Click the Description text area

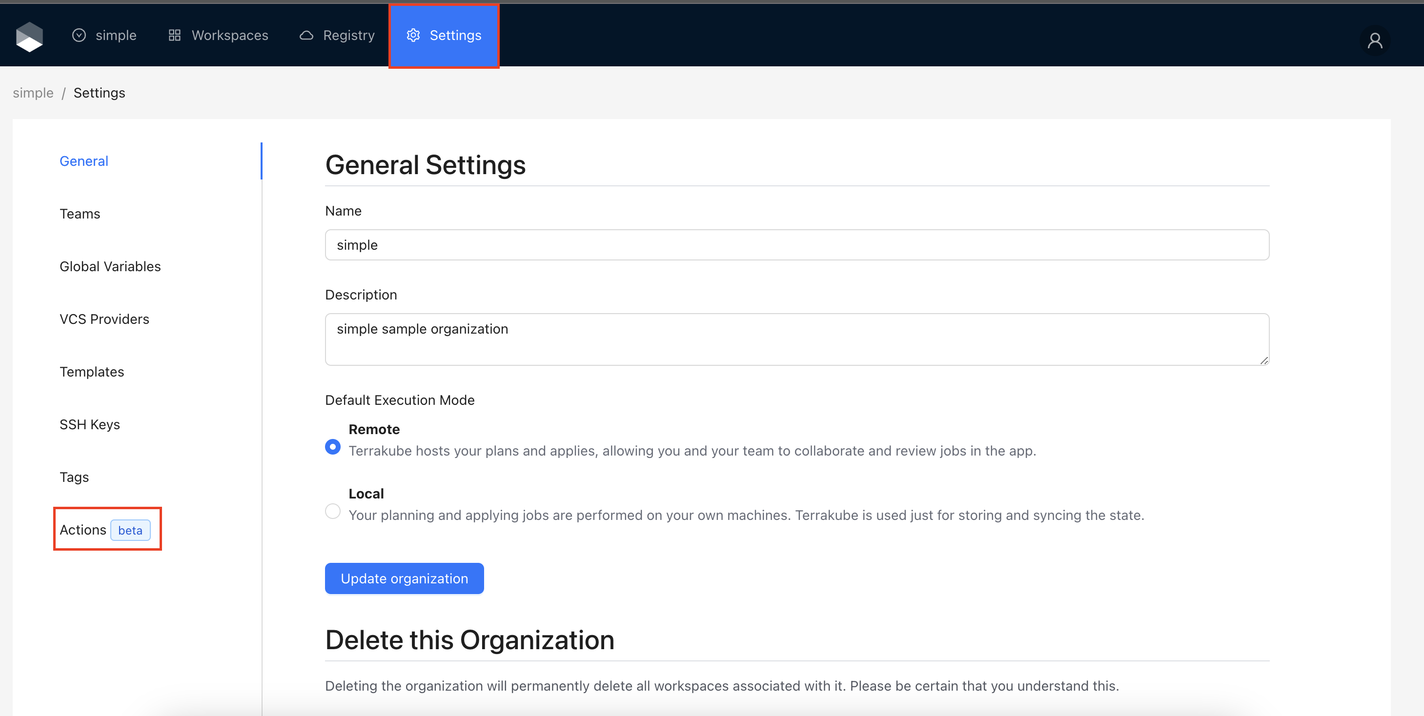[796, 338]
